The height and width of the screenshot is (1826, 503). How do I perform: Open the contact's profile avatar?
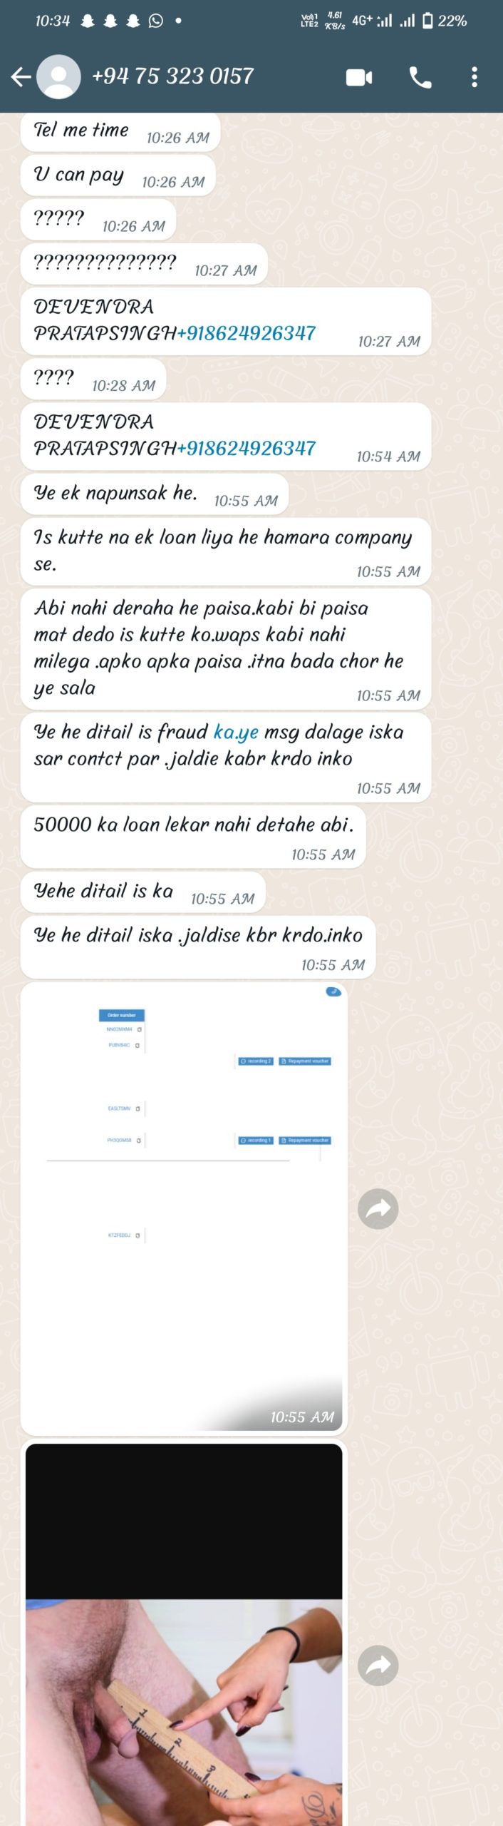58,76
